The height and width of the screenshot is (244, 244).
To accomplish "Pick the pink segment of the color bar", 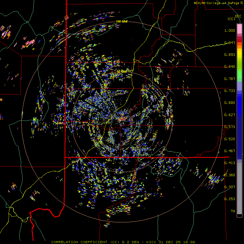I will point(239,29).
